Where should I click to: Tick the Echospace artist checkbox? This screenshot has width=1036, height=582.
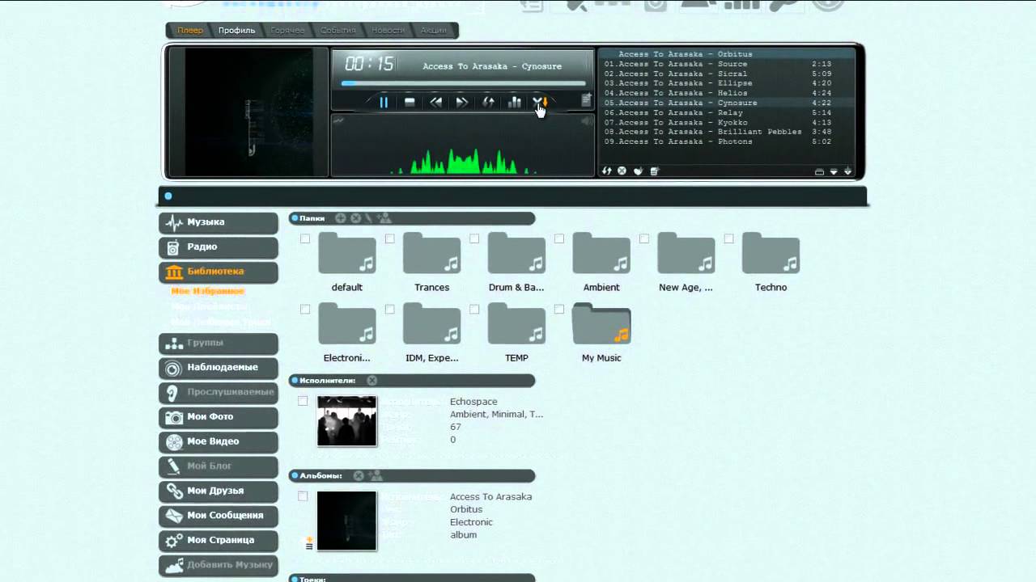(x=303, y=401)
